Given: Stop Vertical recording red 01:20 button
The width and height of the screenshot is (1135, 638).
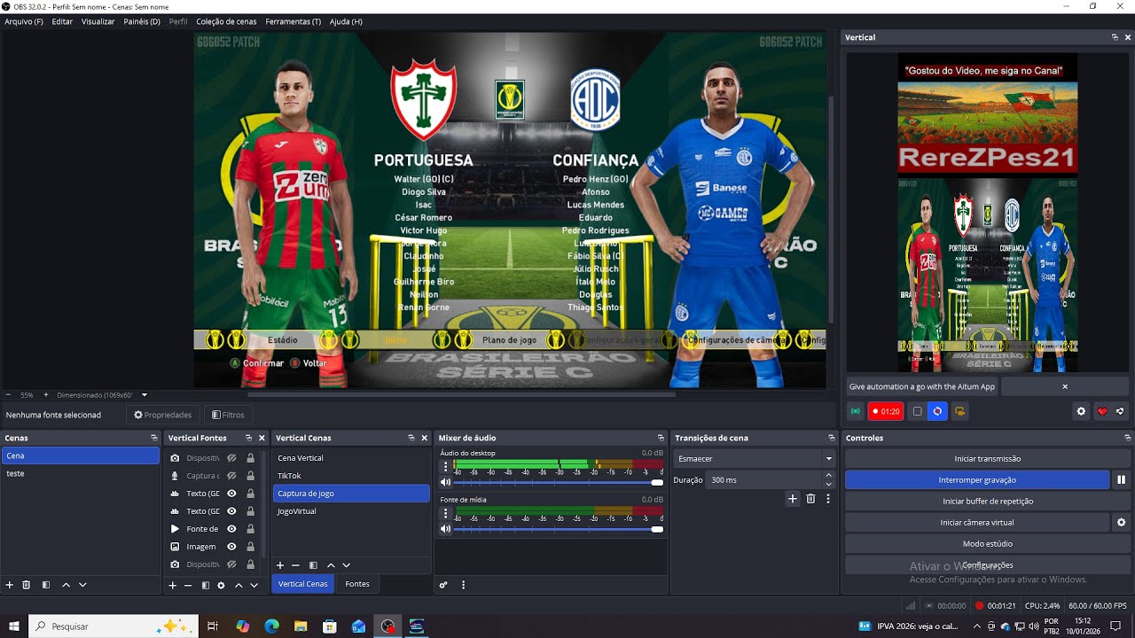Looking at the screenshot, I should [885, 411].
